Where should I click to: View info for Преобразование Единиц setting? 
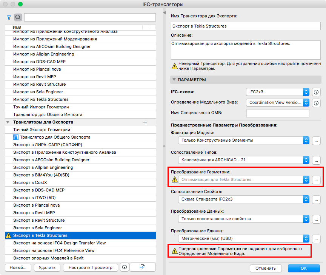[x=316, y=238]
